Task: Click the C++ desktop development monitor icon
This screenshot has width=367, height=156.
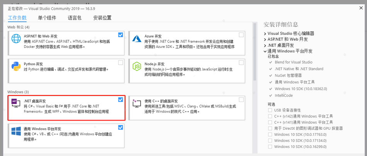Action: 137,103
